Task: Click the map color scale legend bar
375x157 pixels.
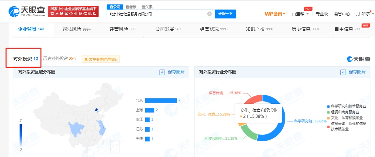Action: pos(21,135)
